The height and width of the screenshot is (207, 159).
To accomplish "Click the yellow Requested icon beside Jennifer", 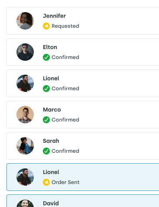I will click(x=46, y=26).
